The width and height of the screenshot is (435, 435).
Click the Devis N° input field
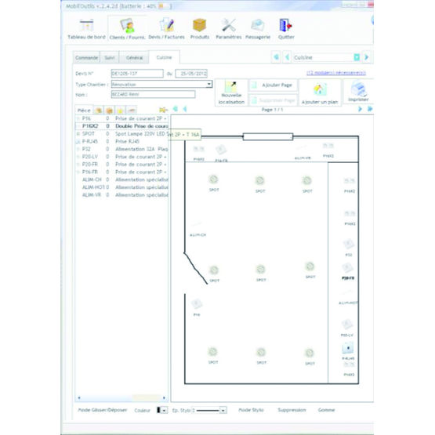click(x=137, y=74)
